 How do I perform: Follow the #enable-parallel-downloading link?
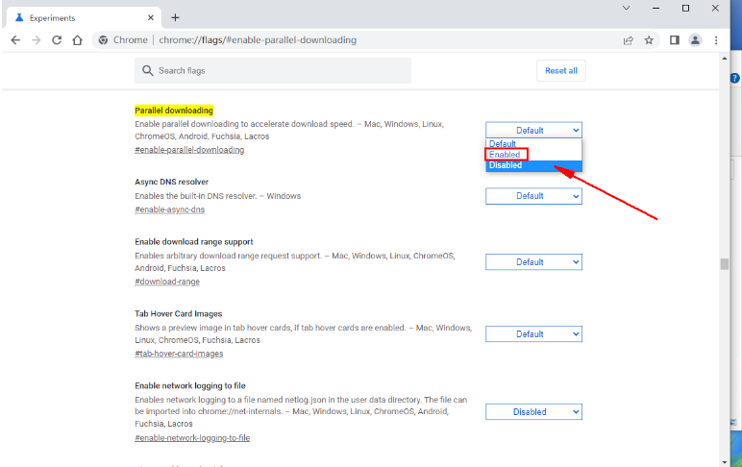(189, 150)
